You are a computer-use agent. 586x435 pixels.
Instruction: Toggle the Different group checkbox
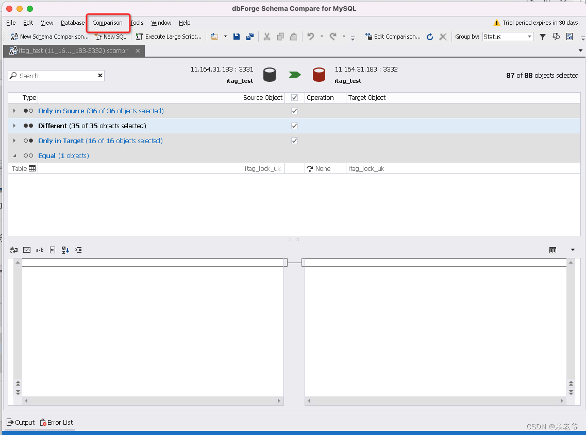pos(294,126)
